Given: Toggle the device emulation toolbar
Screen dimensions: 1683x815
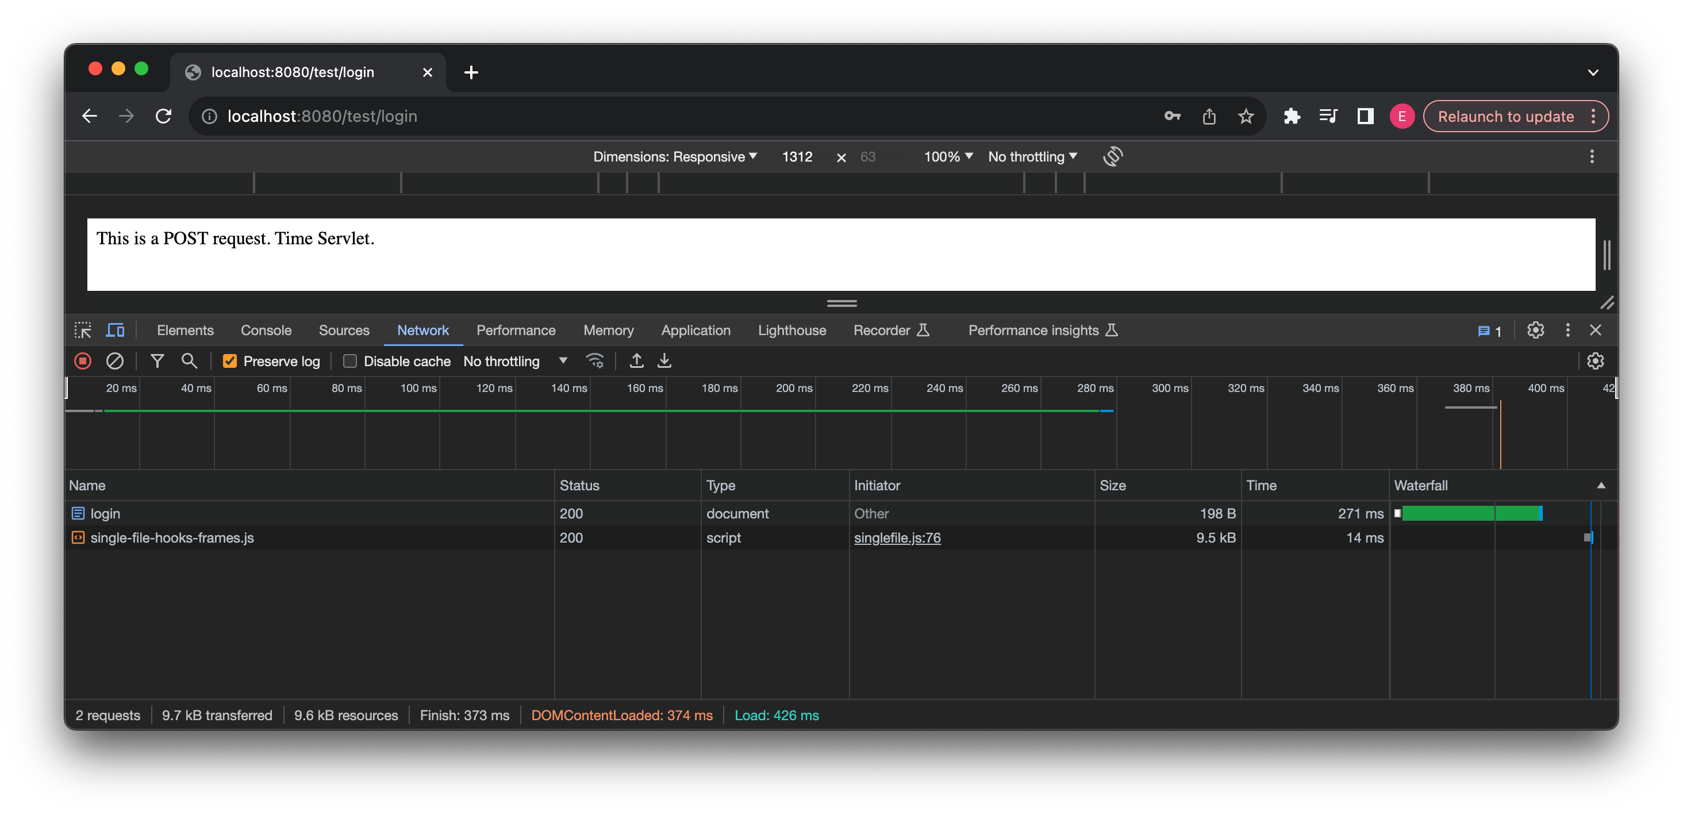Looking at the screenshot, I should click(115, 330).
